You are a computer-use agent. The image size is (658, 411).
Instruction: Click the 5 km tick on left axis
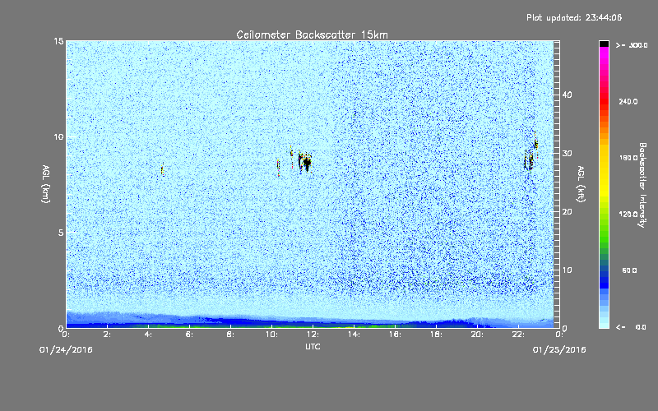click(61, 233)
